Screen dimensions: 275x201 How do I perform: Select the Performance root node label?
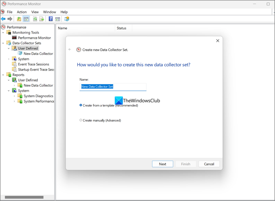(16, 27)
